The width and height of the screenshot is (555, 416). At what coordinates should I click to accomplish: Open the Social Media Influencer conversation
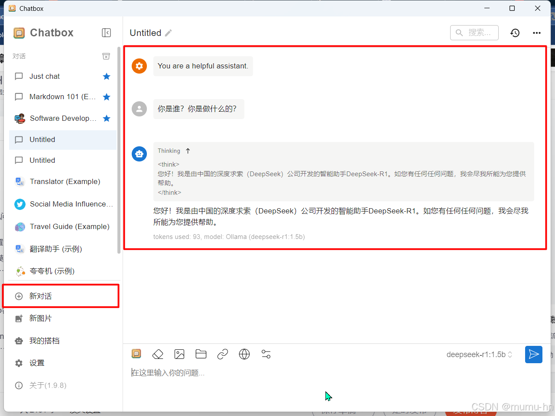tap(63, 204)
